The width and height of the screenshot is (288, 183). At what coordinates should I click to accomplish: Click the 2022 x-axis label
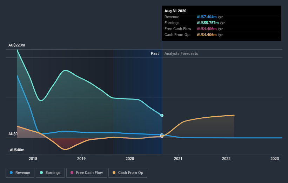tap(226, 159)
